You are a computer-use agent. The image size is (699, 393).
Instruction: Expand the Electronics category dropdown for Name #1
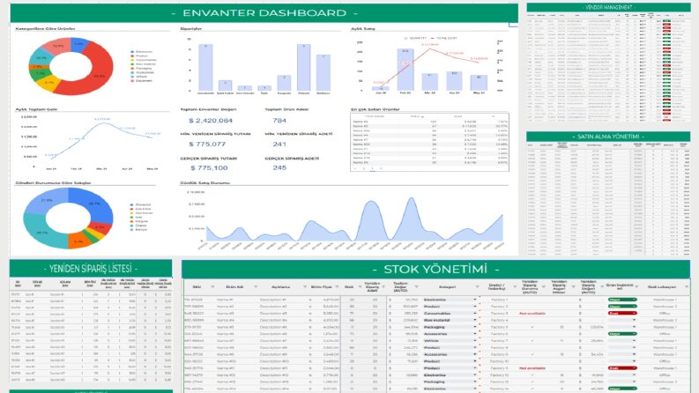(x=475, y=300)
